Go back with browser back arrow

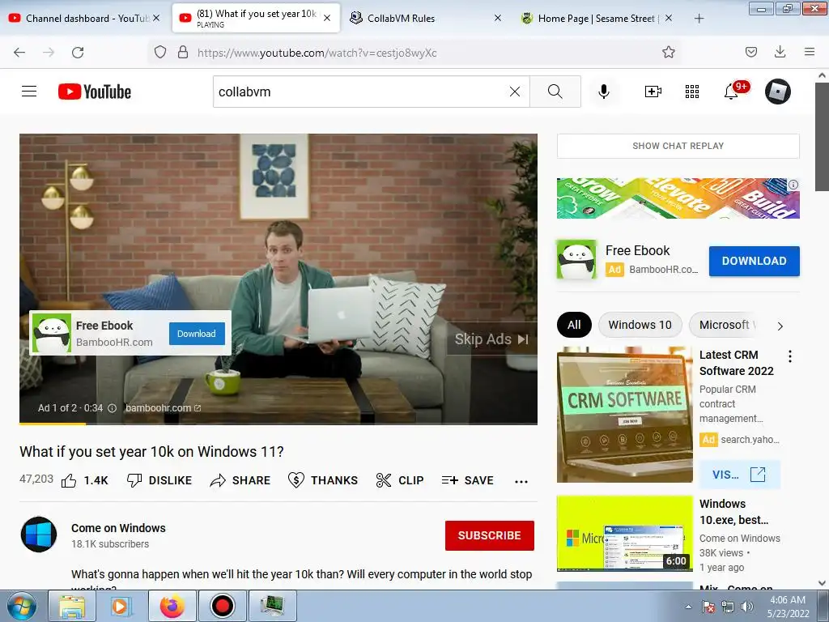[19, 53]
